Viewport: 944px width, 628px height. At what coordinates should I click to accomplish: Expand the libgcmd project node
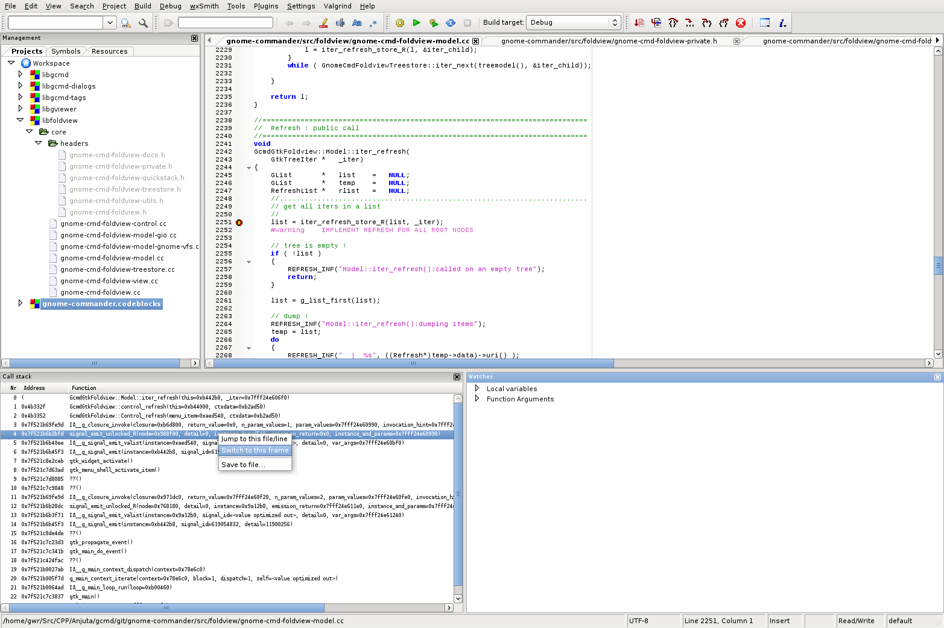tap(21, 74)
